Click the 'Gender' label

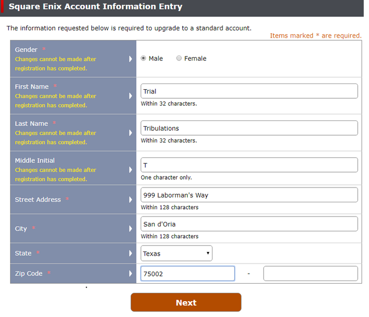coord(26,50)
